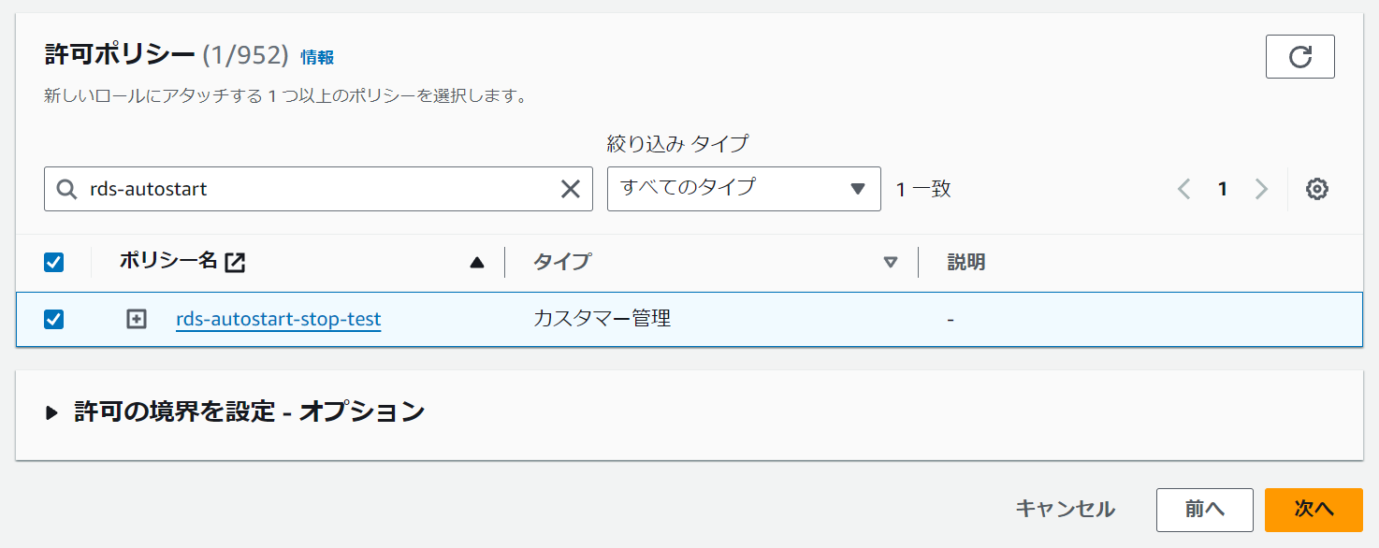Click the previous page chevron

pos(1183,189)
